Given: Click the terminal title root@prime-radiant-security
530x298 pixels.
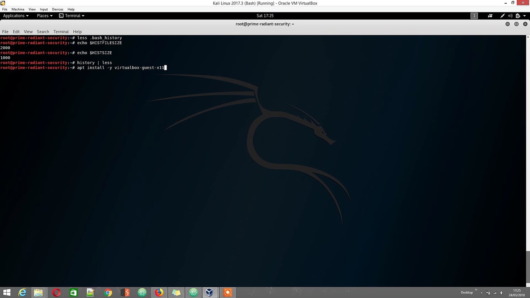Looking at the screenshot, I should pos(265,24).
